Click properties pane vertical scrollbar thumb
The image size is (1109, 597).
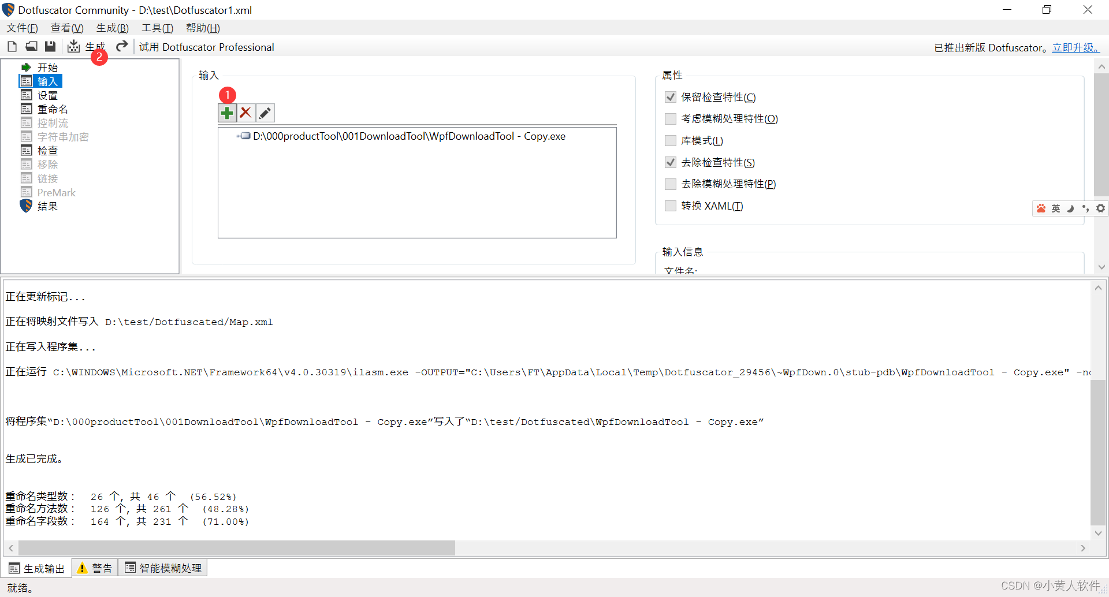pos(1101,136)
